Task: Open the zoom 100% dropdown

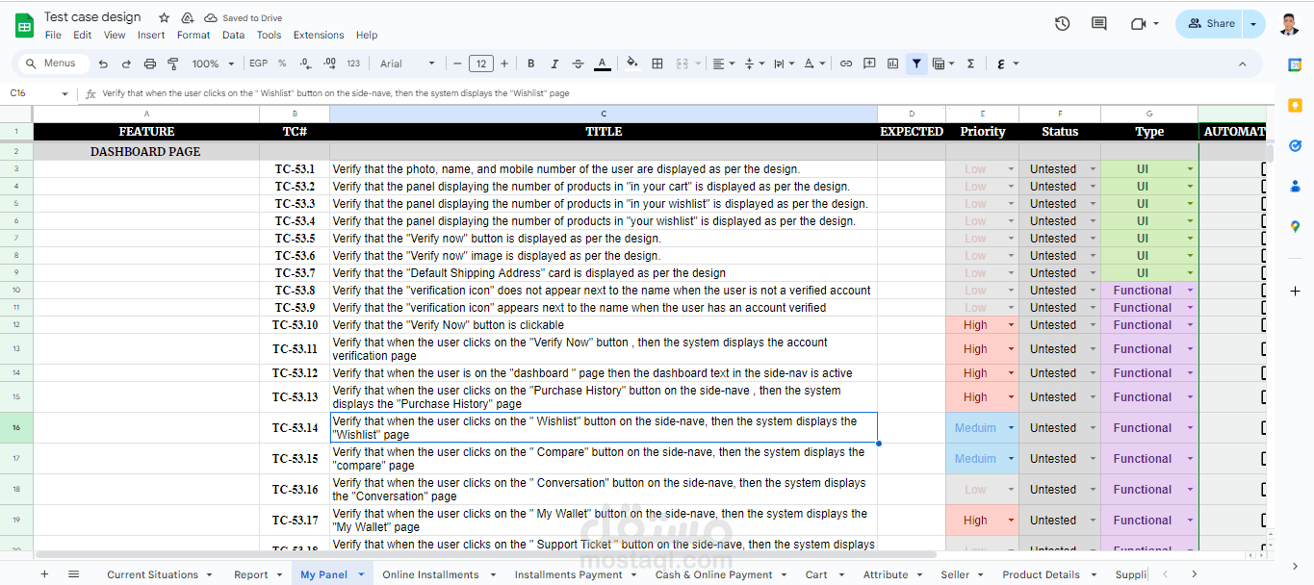Action: 213,64
